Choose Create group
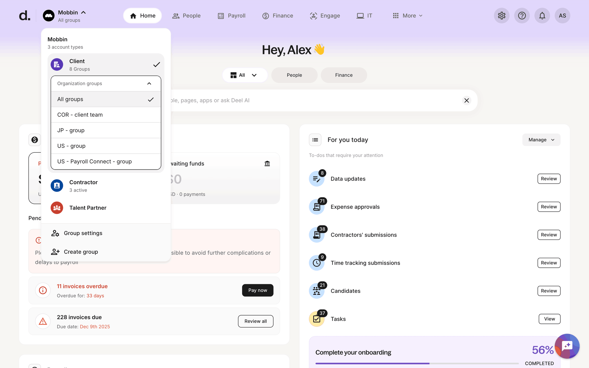The width and height of the screenshot is (589, 368). click(106, 252)
